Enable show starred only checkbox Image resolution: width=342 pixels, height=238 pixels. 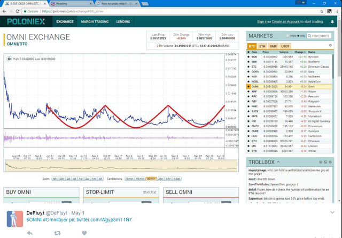click(x=287, y=36)
